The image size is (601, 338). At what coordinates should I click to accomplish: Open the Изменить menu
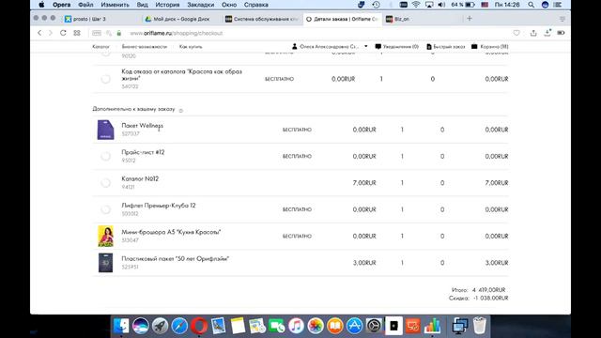[x=115, y=5]
